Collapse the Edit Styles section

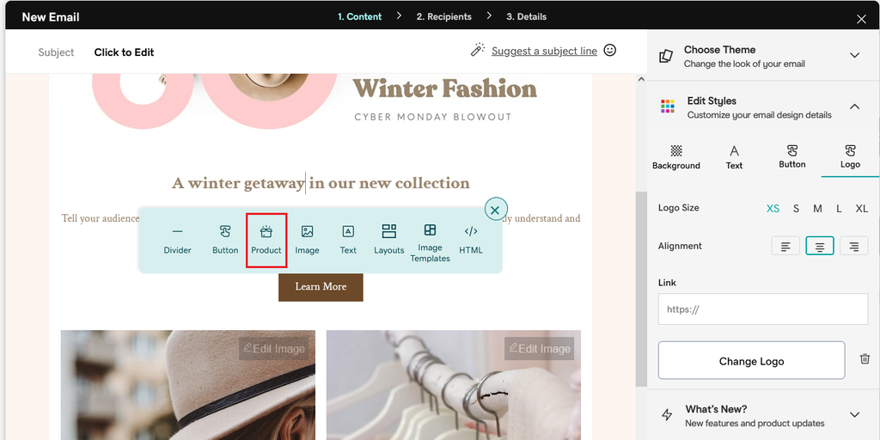tap(854, 107)
